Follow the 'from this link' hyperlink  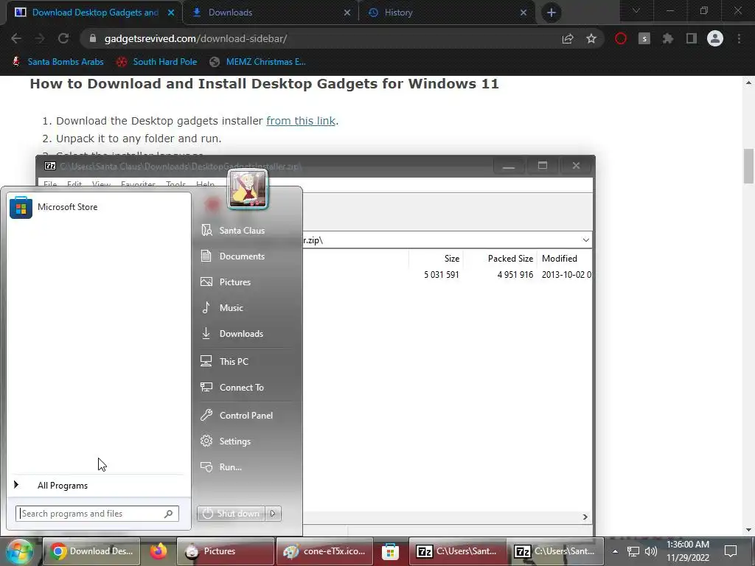(301, 121)
